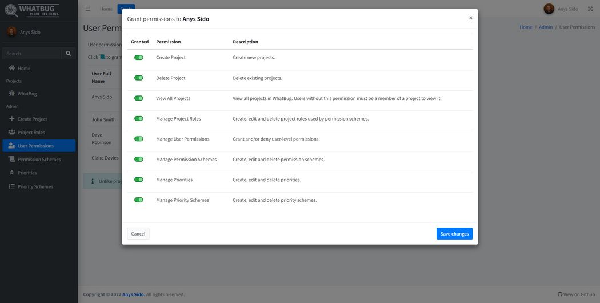Toggle off Delete Project permission

[139, 78]
